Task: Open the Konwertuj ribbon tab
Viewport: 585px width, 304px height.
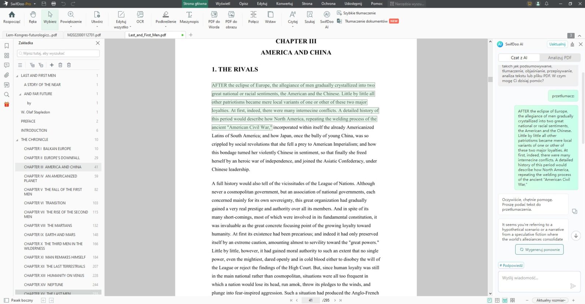Action: 284,4
